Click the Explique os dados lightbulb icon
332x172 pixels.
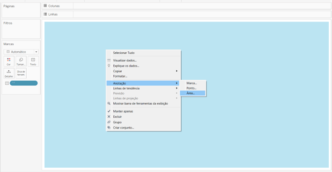109,66
